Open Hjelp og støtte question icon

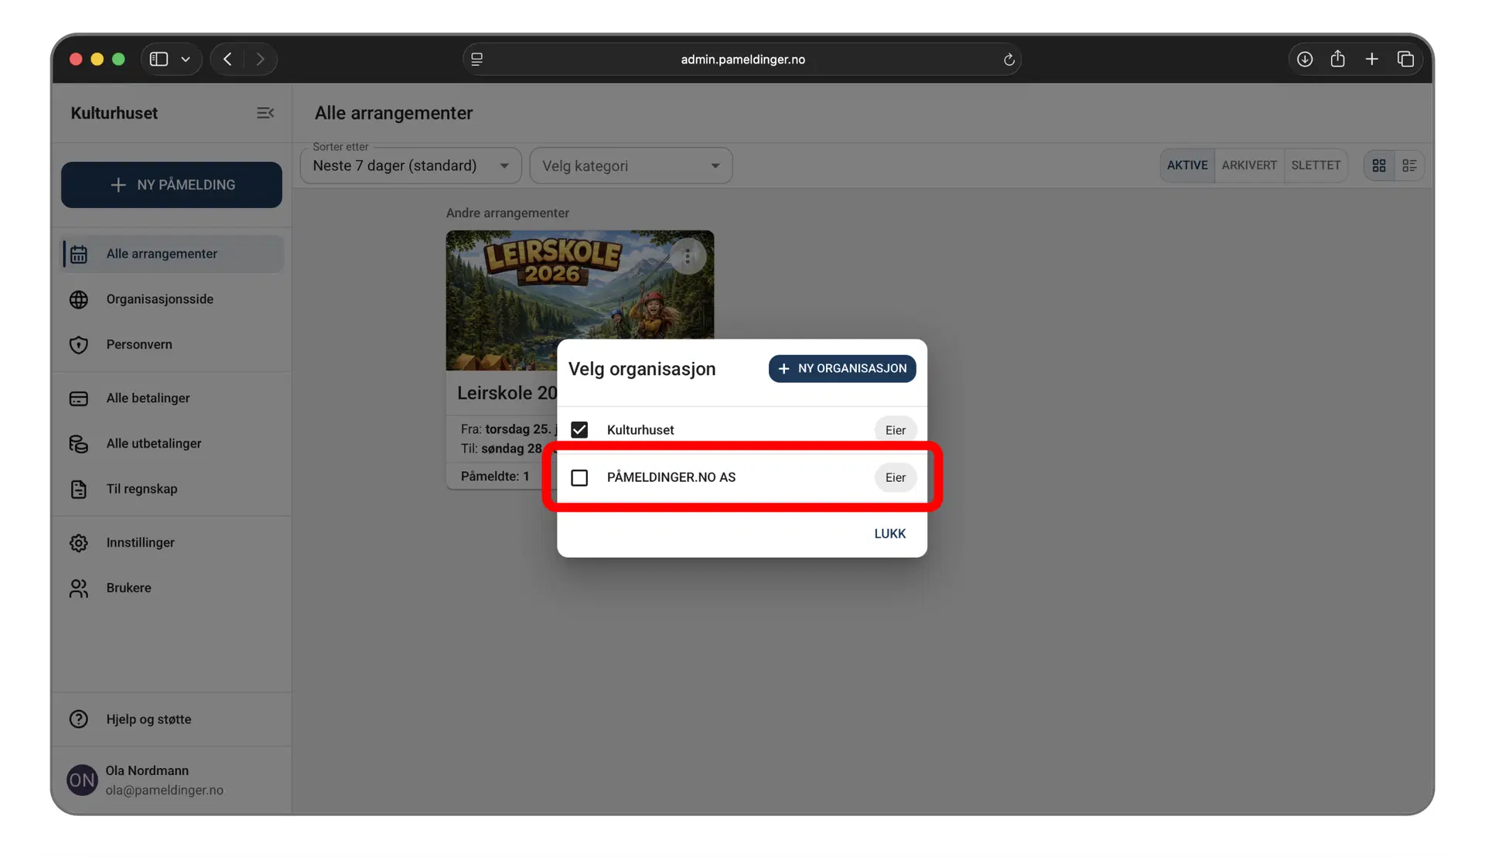click(79, 719)
